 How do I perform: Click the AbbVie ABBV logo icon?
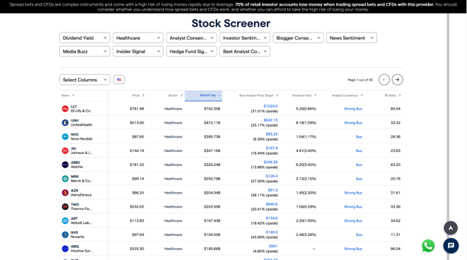65,165
